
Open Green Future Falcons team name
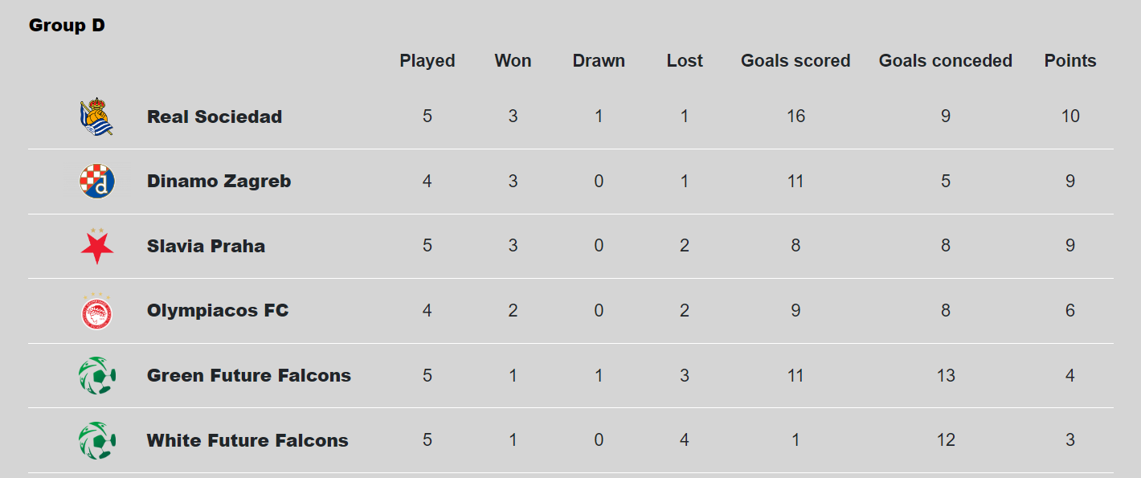click(x=249, y=375)
